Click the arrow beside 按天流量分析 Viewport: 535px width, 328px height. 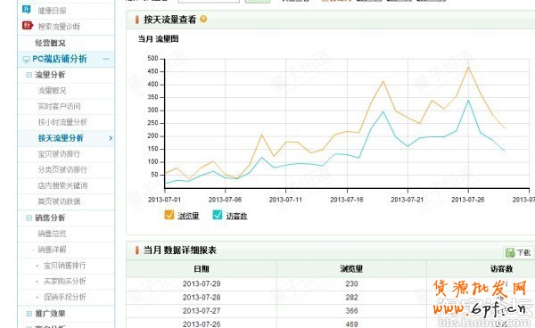click(111, 138)
